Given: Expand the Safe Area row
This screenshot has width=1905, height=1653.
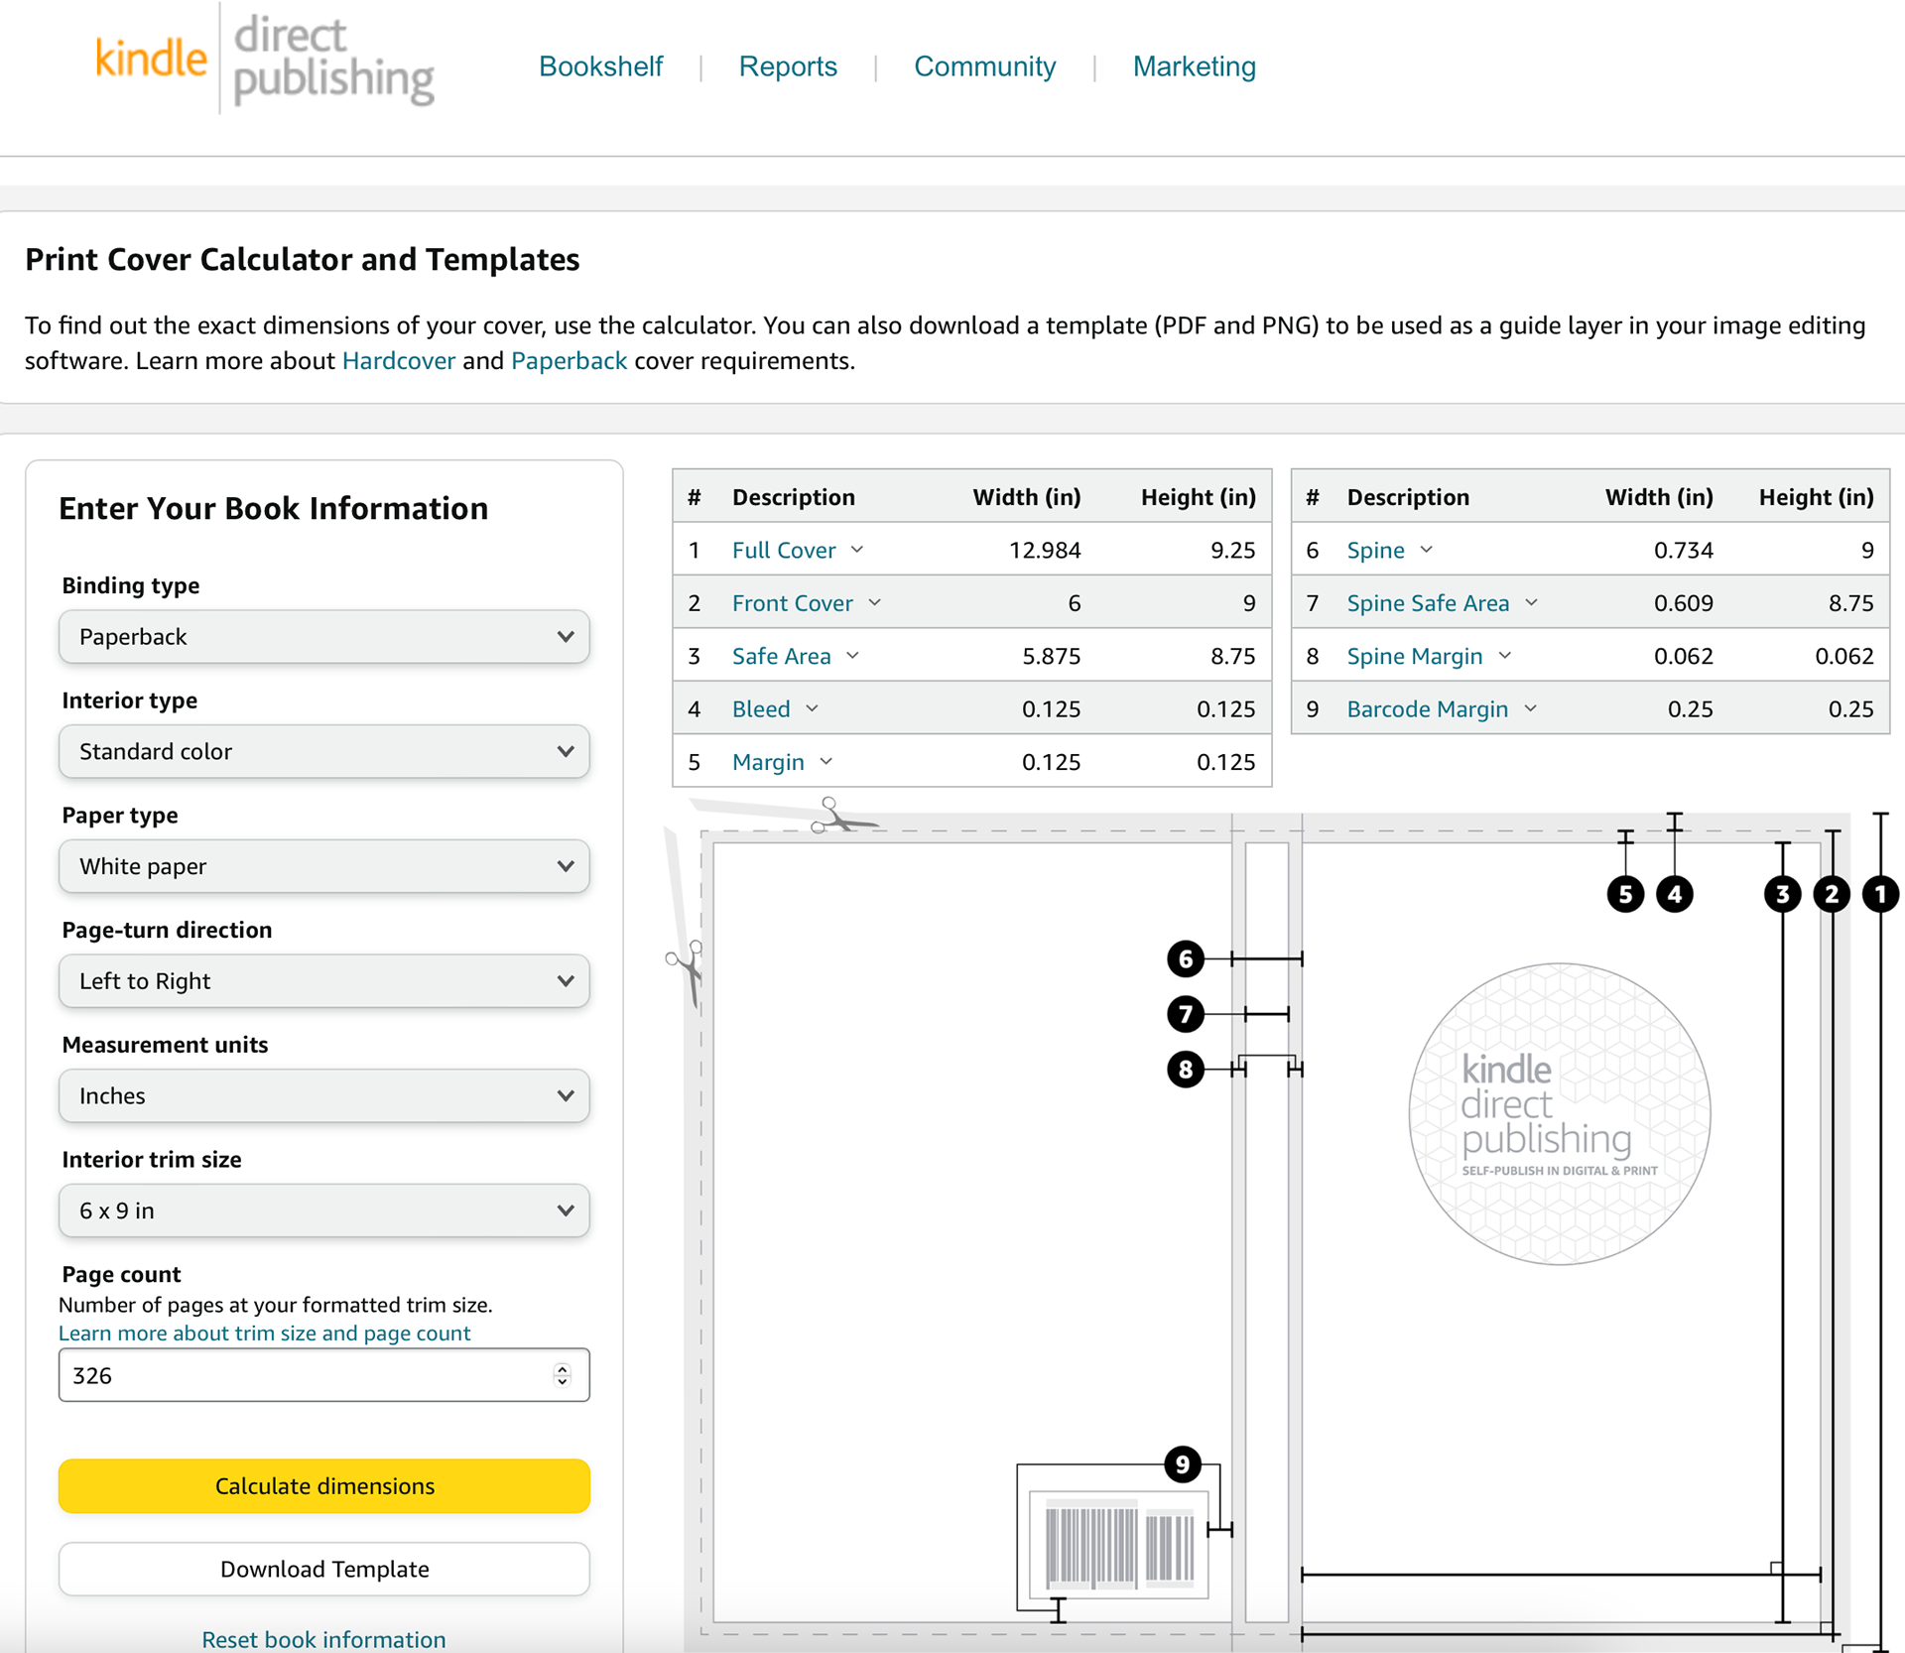Looking at the screenshot, I should coord(796,656).
